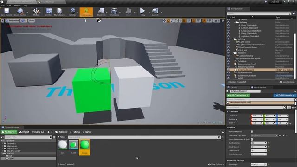Click Add New in Content Browser
The height and width of the screenshot is (167, 297).
(9, 132)
